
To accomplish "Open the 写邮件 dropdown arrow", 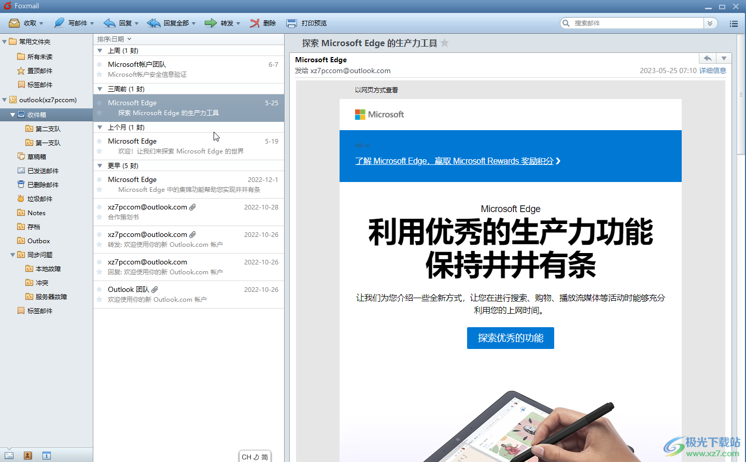I will pyautogui.click(x=92, y=23).
